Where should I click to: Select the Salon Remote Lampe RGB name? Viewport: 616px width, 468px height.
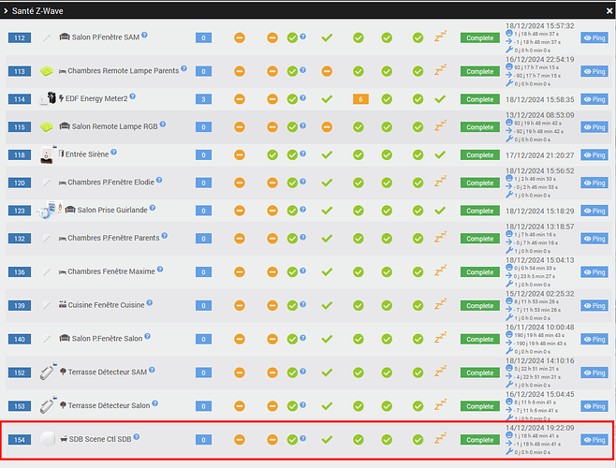pos(114,127)
